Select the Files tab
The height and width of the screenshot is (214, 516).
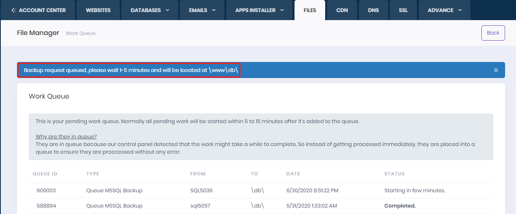(310, 10)
